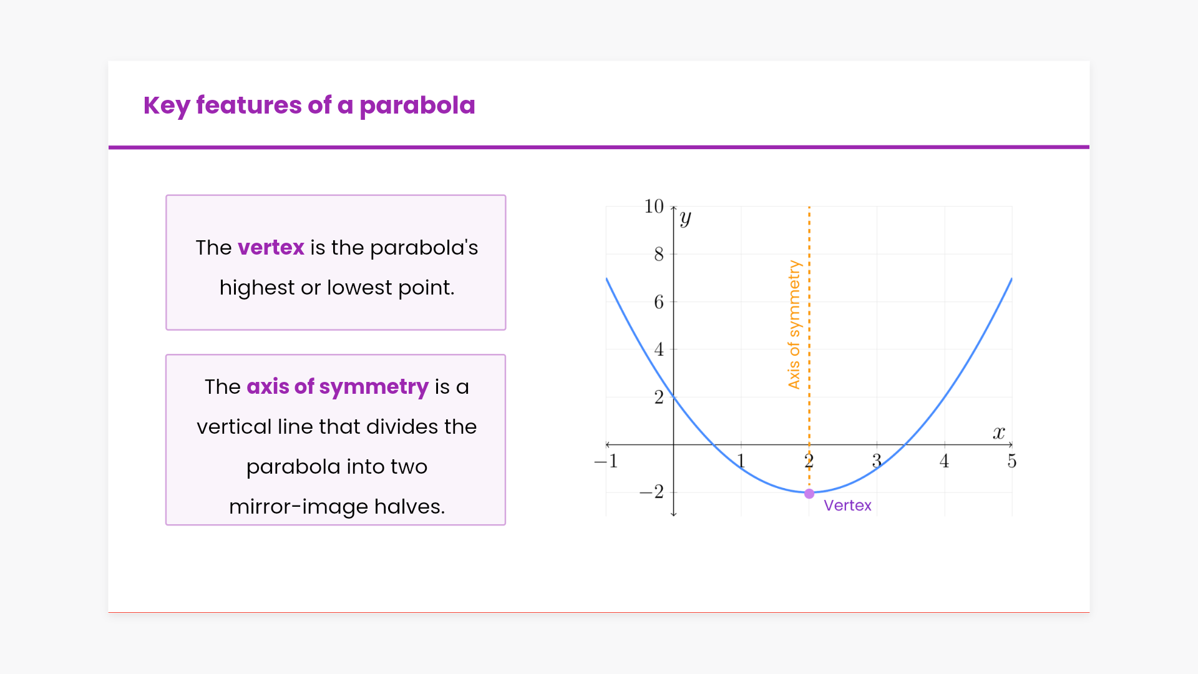Click the text "highest or lowest point."
This screenshot has height=674, width=1198.
point(337,288)
